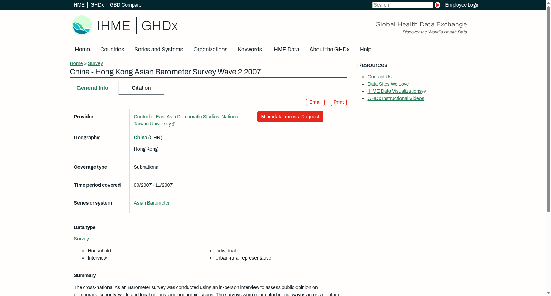The image size is (551, 296).
Task: Open Data Sites We Love link
Action: [388, 84]
